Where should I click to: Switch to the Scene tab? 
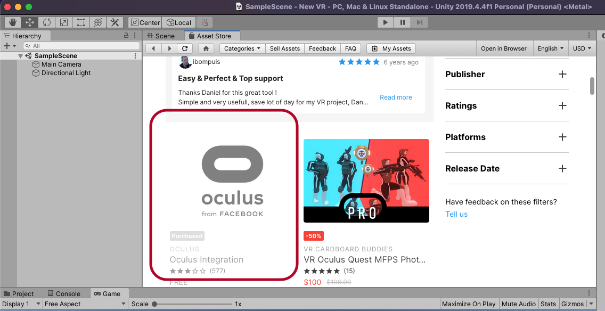[x=161, y=36]
